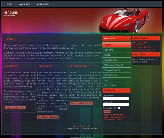
Task: Open the Home item in top navigation bar
Action: 9,4
